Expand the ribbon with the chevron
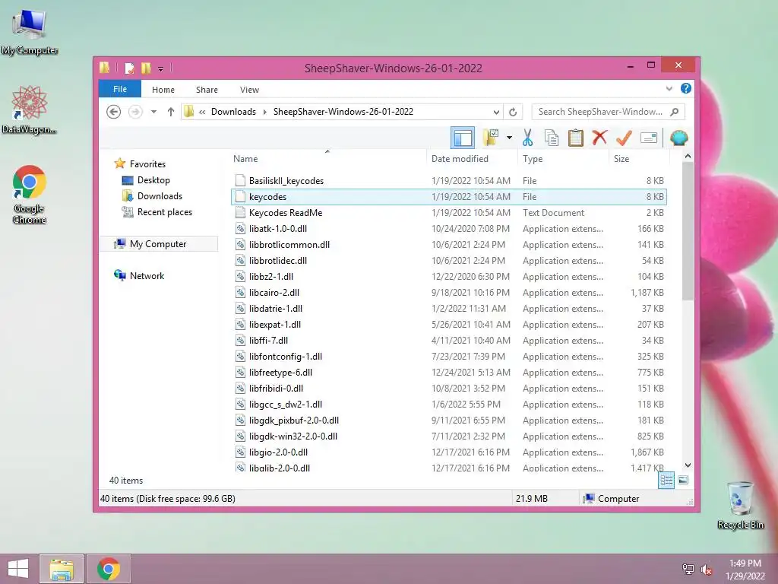Screen dimensions: 778x584 (x=669, y=88)
